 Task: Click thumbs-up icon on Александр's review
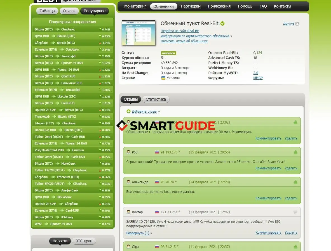295,182
